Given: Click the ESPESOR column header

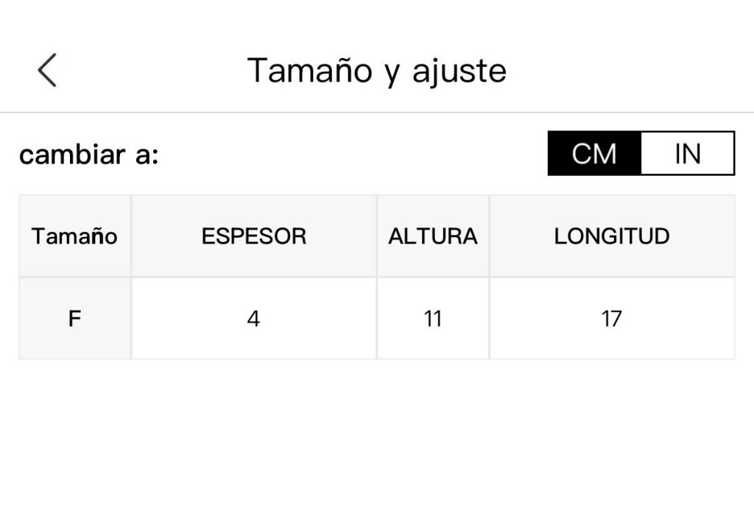Looking at the screenshot, I should click(x=254, y=236).
